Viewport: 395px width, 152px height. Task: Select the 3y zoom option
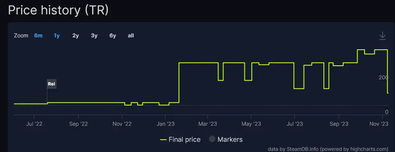[x=94, y=36]
